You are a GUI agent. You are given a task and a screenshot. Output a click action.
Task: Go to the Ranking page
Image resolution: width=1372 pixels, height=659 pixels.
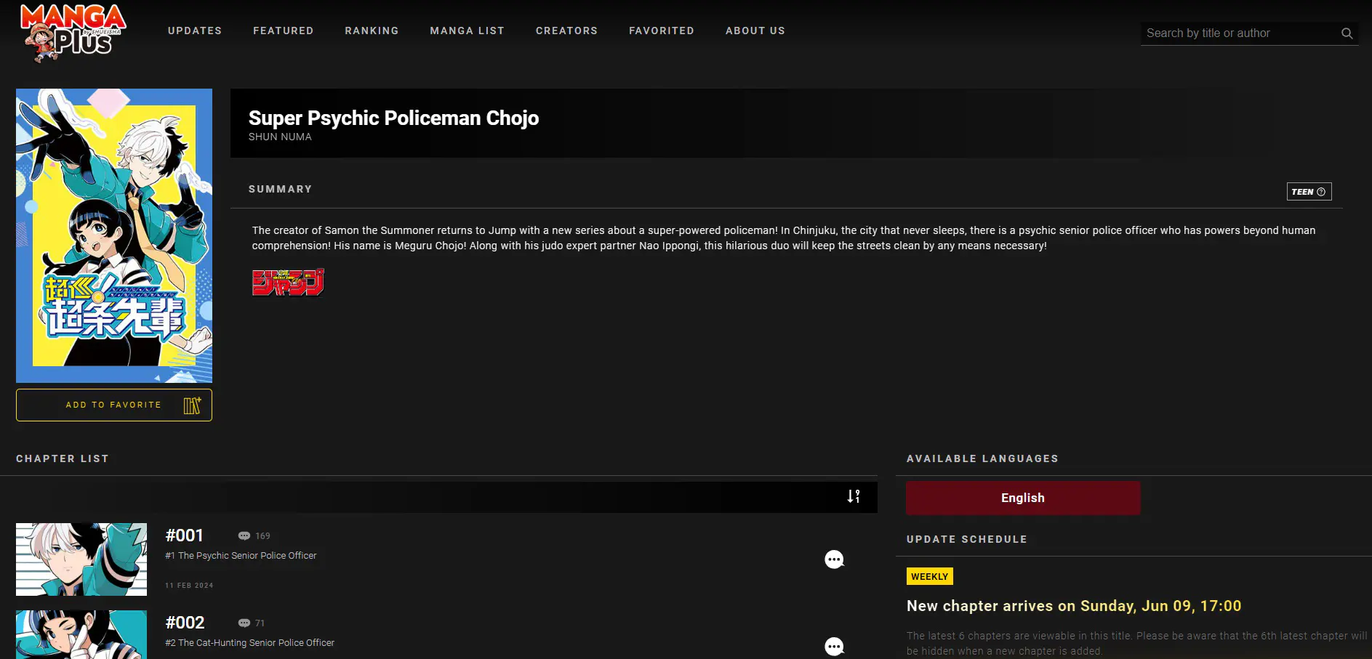(372, 31)
